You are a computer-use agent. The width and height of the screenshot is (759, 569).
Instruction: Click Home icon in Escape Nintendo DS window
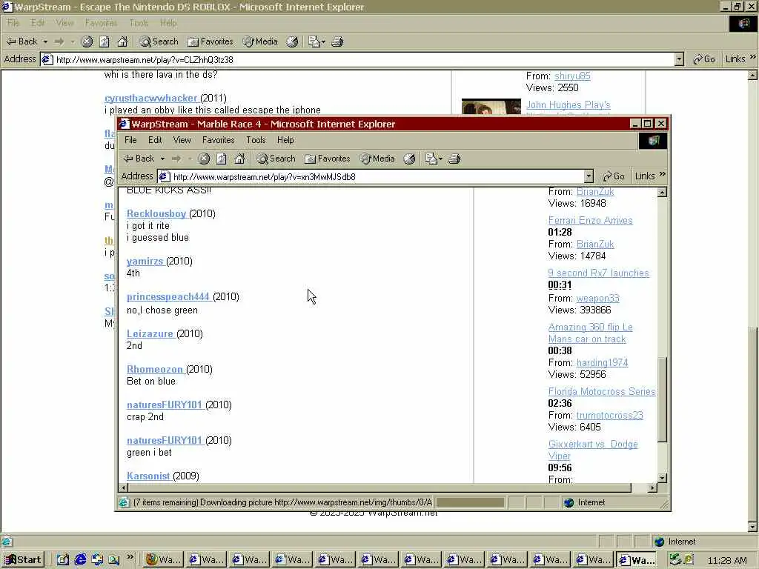coord(122,41)
